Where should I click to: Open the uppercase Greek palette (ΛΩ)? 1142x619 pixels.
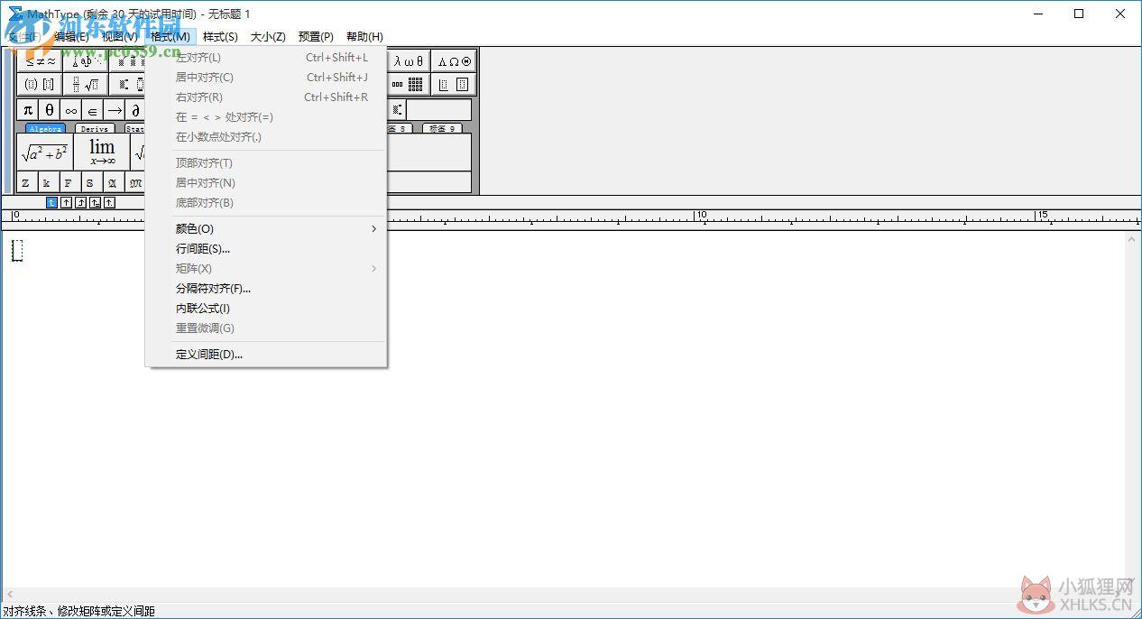pos(454,61)
